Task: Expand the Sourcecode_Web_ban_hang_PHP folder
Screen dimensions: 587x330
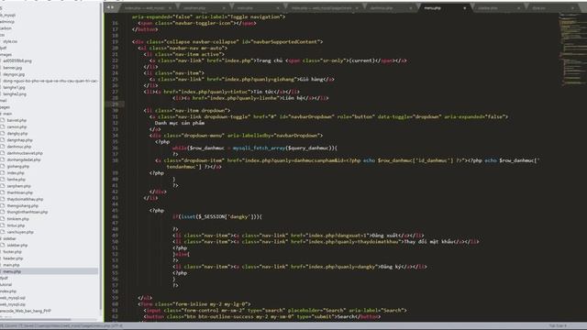Action: 26,311
